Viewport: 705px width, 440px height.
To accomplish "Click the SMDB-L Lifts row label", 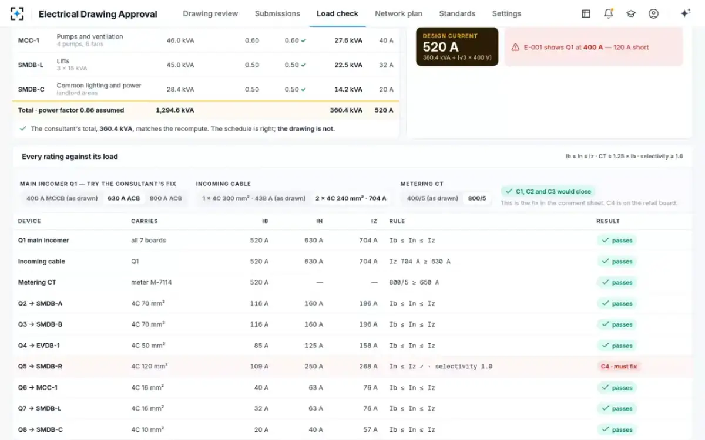I will [x=31, y=65].
